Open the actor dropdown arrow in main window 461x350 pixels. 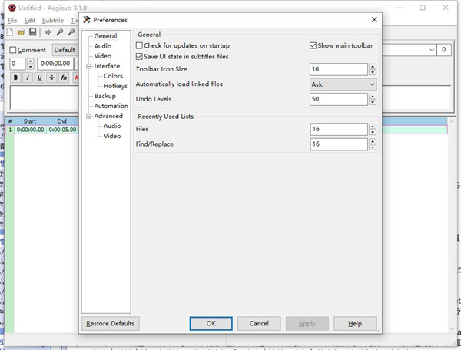click(x=432, y=50)
